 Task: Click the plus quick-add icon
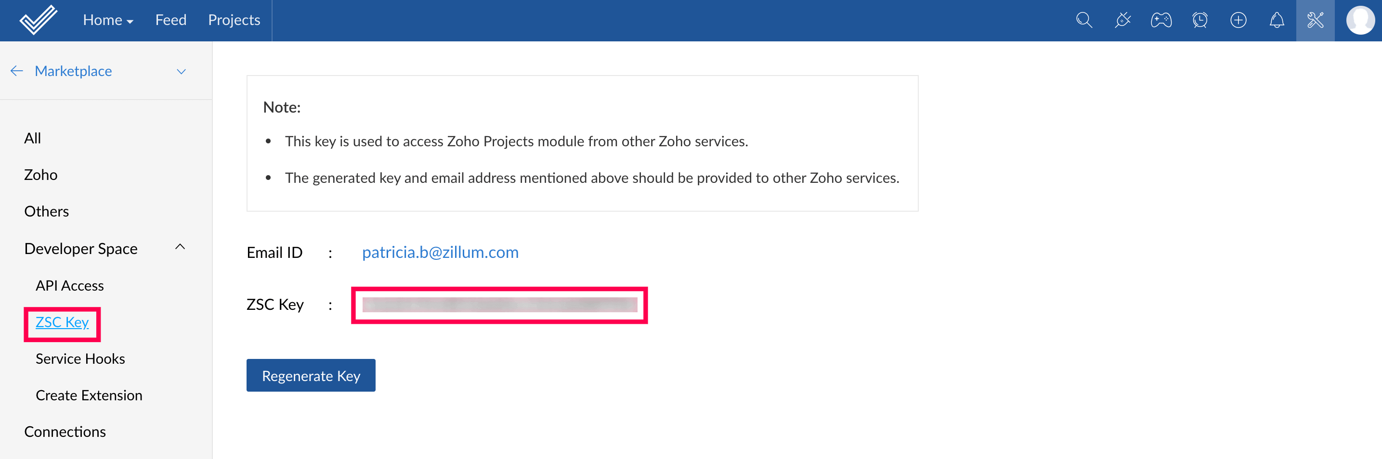[1238, 20]
